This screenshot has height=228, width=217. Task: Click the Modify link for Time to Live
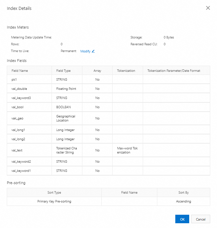point(85,51)
